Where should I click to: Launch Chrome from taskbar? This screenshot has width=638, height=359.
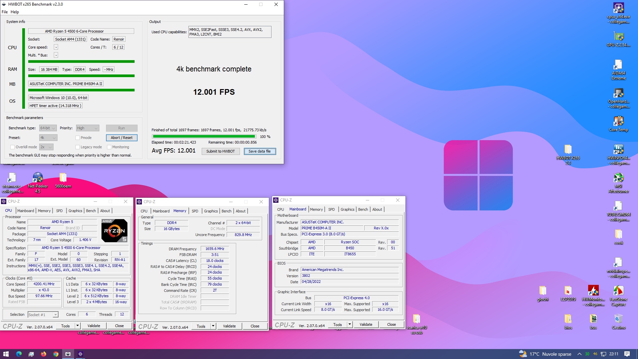coord(56,354)
